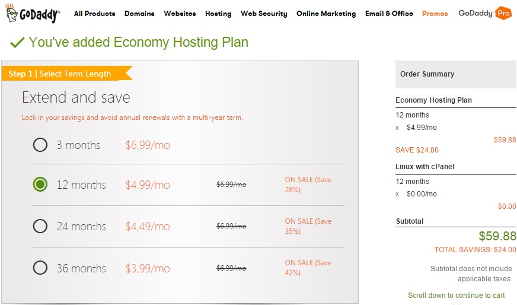
Task: Select the 3 months term option
Action: pyautogui.click(x=40, y=145)
